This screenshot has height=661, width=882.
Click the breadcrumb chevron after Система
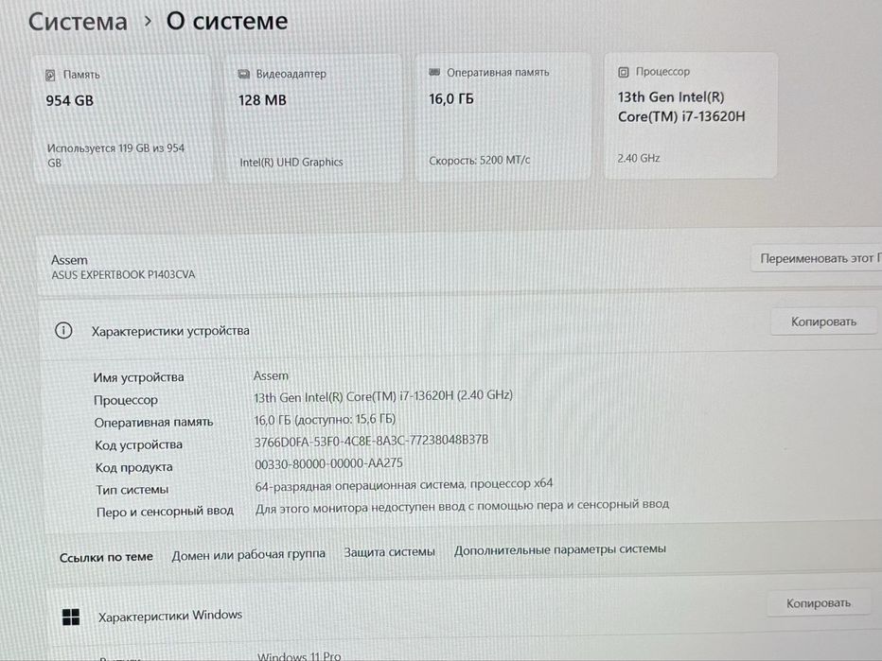148,22
